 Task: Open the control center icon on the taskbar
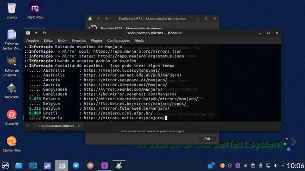tap(33, 166)
